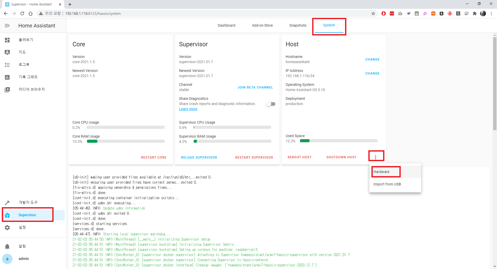The width and height of the screenshot is (497, 269).
Task: Go to browser home page
Action: click(31, 13)
